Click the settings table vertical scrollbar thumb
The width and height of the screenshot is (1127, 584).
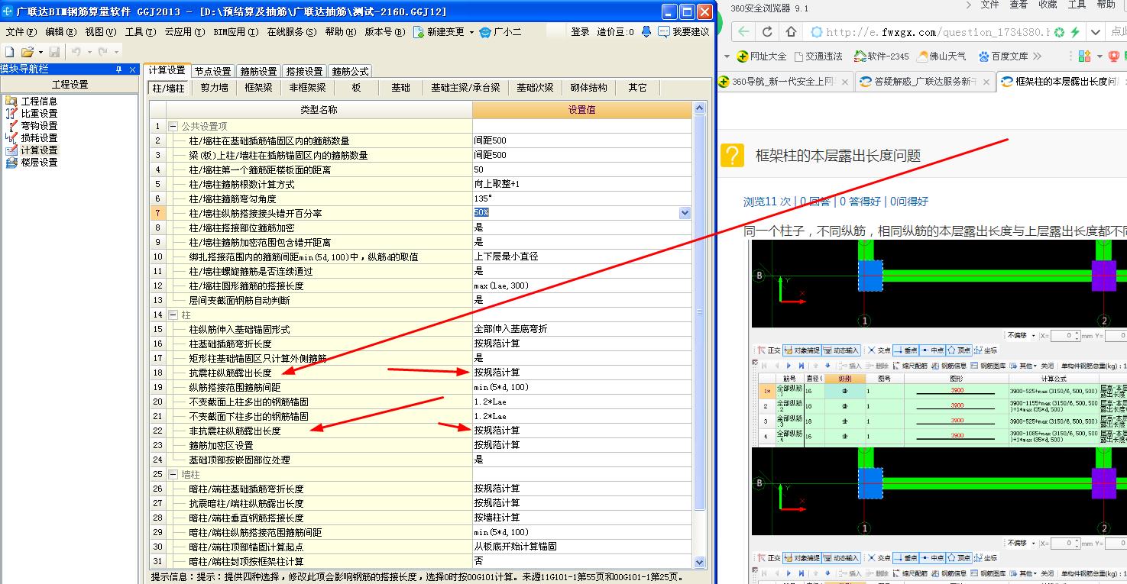point(699,313)
